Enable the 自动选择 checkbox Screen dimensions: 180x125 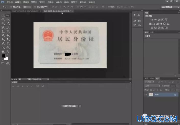coord(11,7)
